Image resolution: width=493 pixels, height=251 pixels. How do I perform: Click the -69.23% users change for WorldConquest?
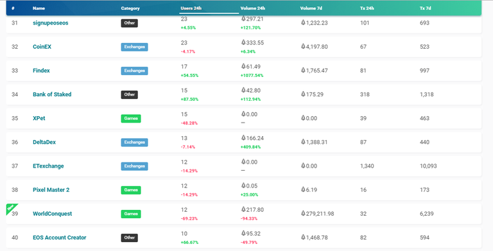(189, 219)
